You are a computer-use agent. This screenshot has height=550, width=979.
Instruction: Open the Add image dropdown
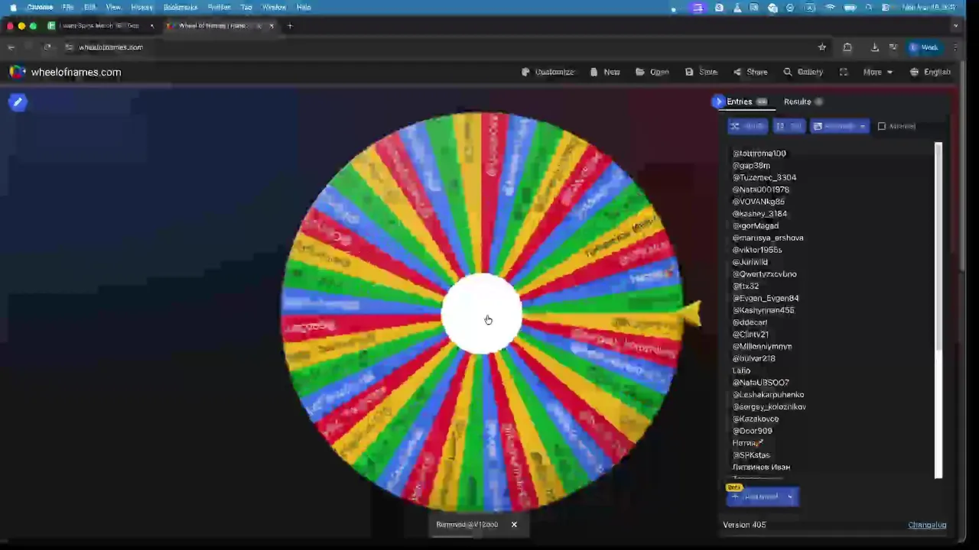click(839, 126)
